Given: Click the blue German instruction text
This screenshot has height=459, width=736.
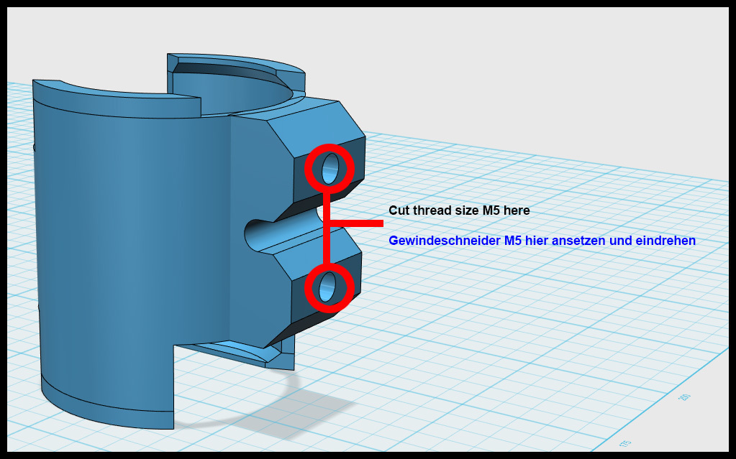Looking at the screenshot, I should click(541, 241).
